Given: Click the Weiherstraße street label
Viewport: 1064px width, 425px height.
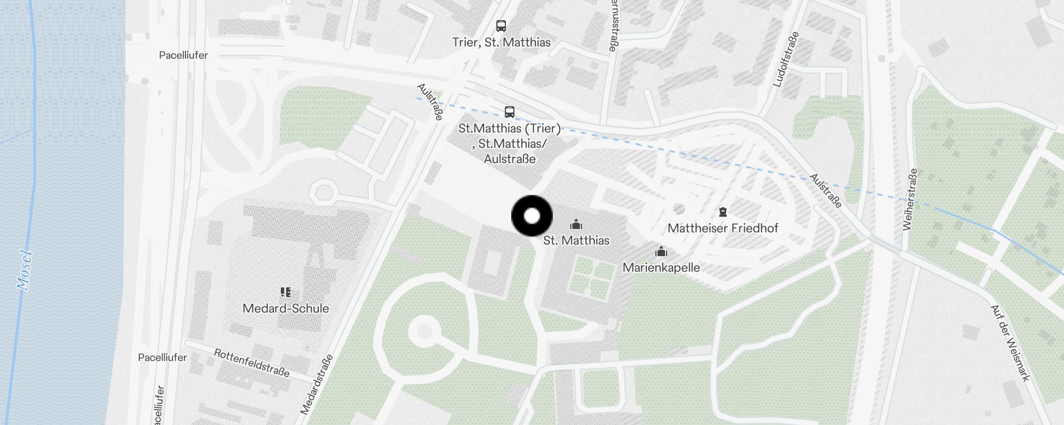Looking at the screenshot, I should [x=910, y=200].
